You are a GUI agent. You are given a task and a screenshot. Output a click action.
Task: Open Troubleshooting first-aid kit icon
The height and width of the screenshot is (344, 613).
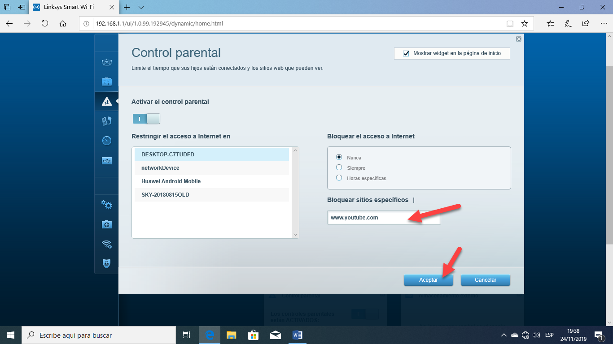click(x=106, y=224)
